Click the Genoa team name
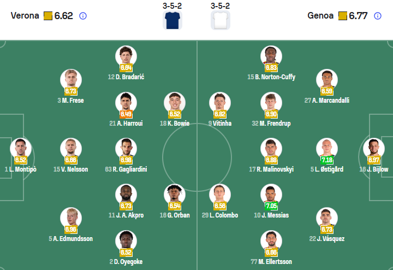 click(320, 16)
